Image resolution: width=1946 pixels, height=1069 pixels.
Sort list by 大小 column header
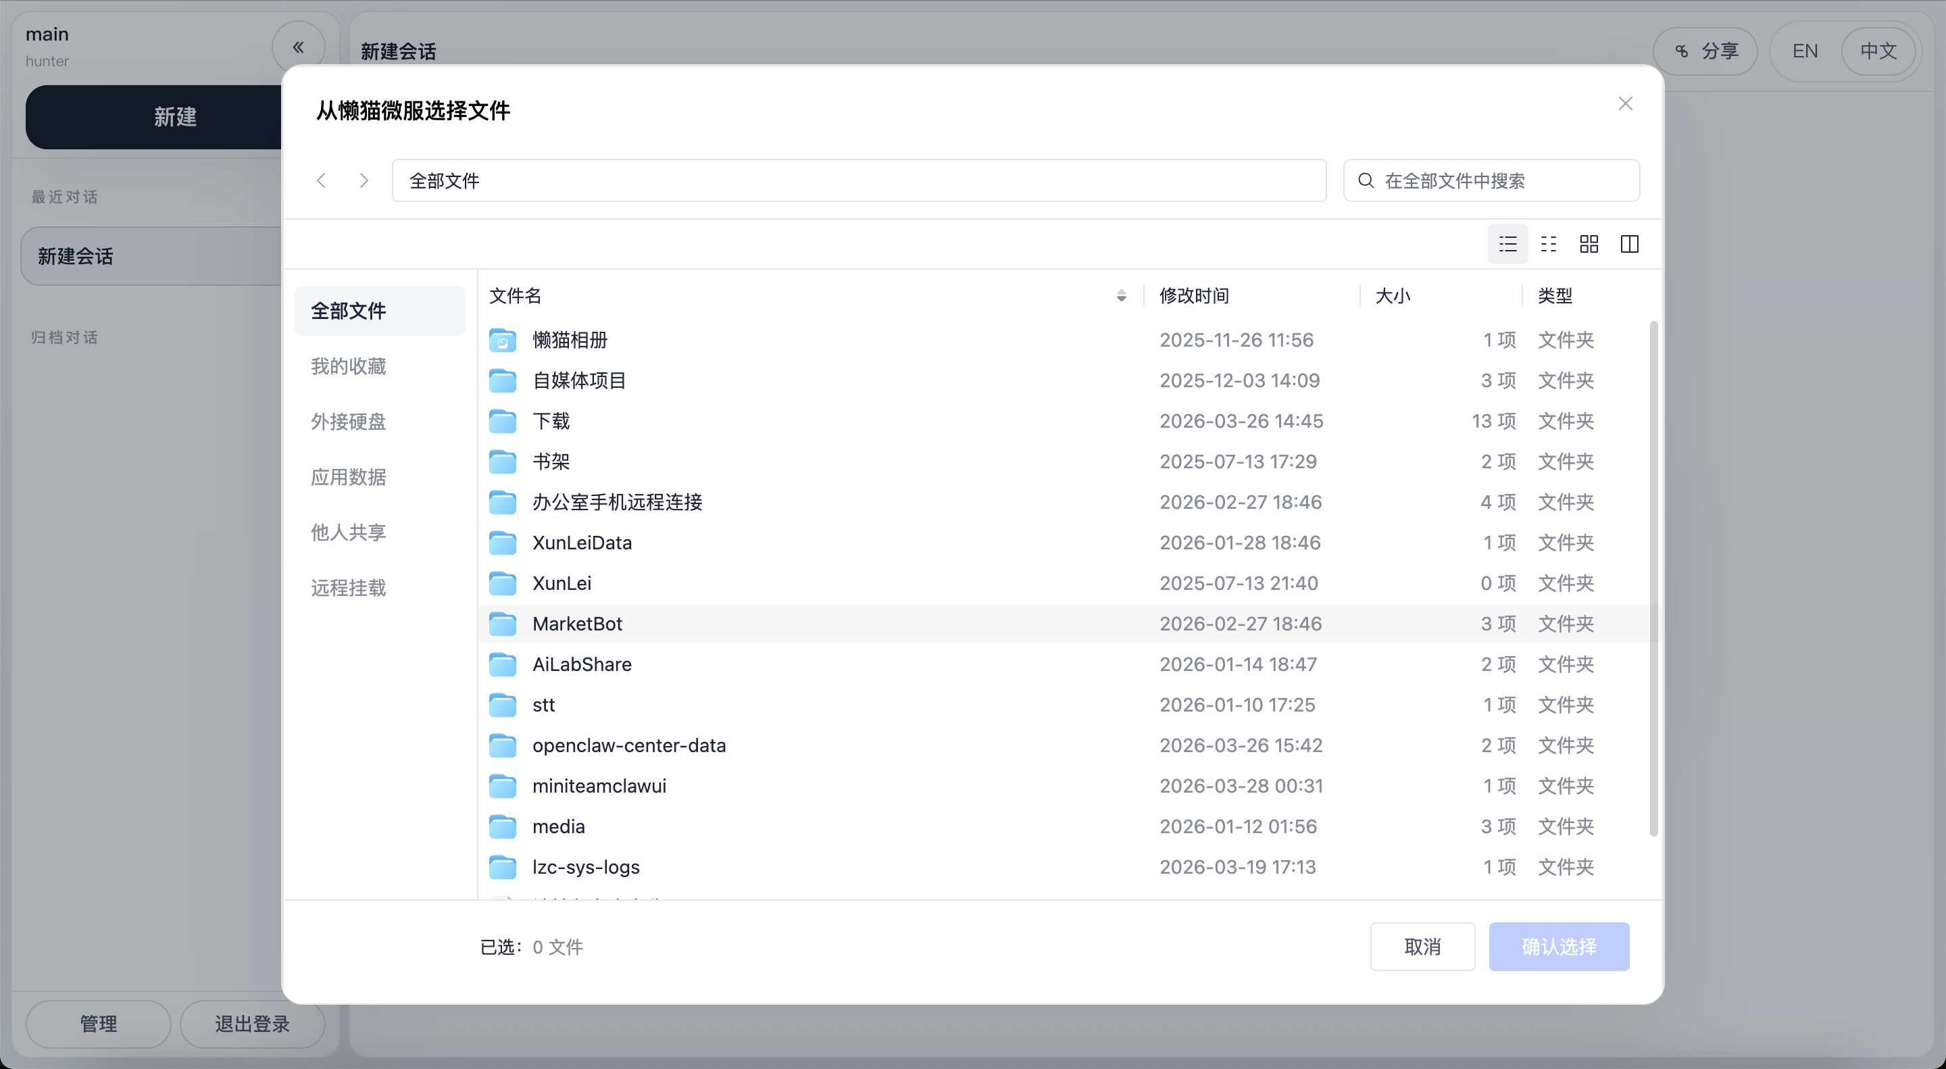tap(1393, 295)
